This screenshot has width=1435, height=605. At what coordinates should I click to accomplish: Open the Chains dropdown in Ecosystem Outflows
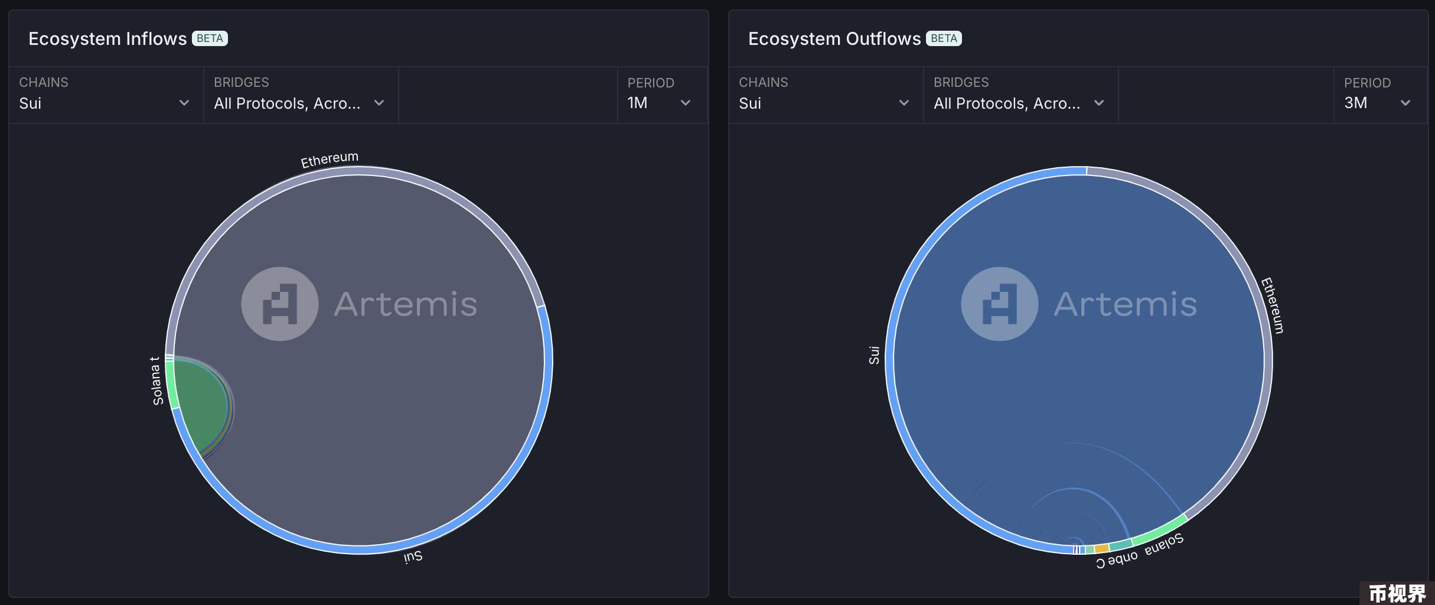(826, 95)
